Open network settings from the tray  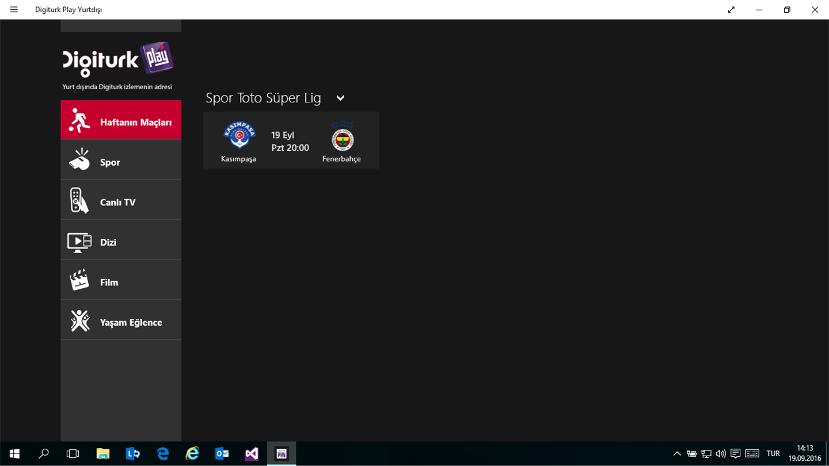(x=706, y=454)
